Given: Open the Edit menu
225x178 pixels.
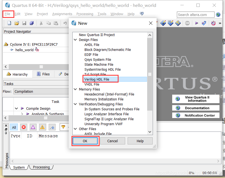Looking at the screenshot, I should click(x=18, y=14).
